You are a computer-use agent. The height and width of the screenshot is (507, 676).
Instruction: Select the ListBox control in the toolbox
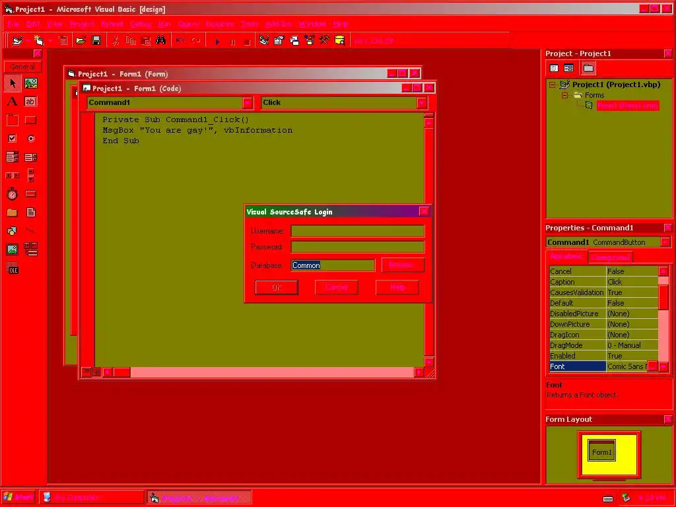[x=30, y=157]
